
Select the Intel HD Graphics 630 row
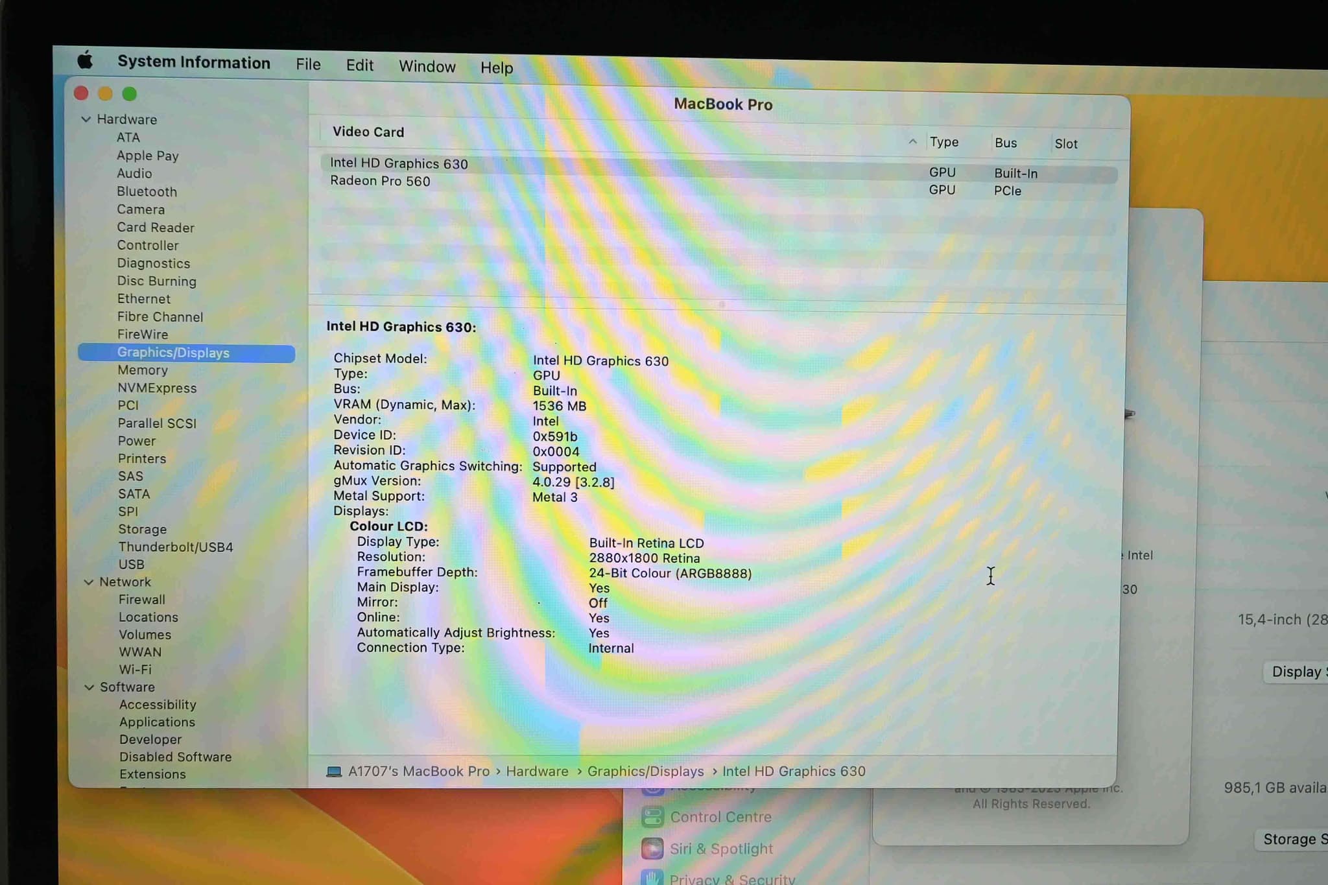[719, 168]
